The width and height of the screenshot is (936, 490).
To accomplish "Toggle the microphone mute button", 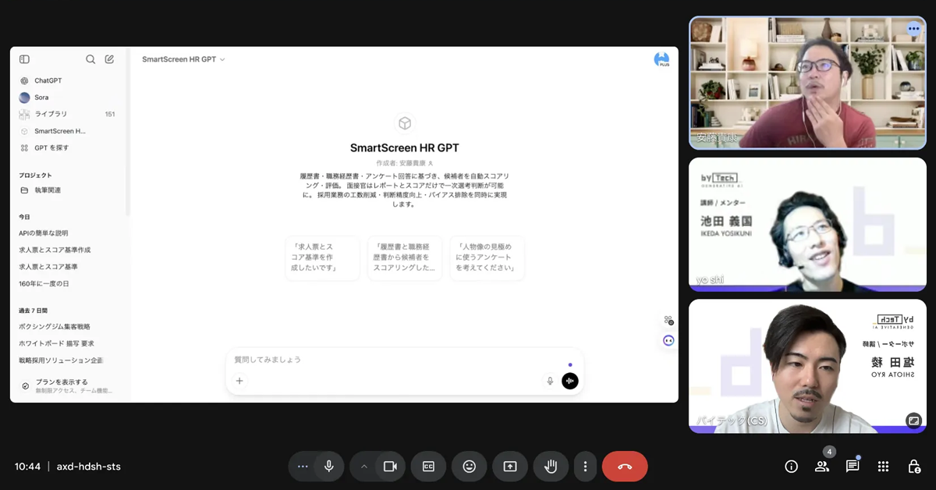I will point(329,467).
